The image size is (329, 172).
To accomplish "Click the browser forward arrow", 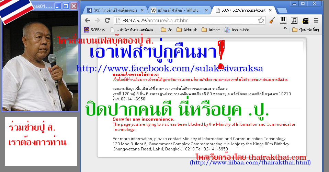I will point(97,21).
